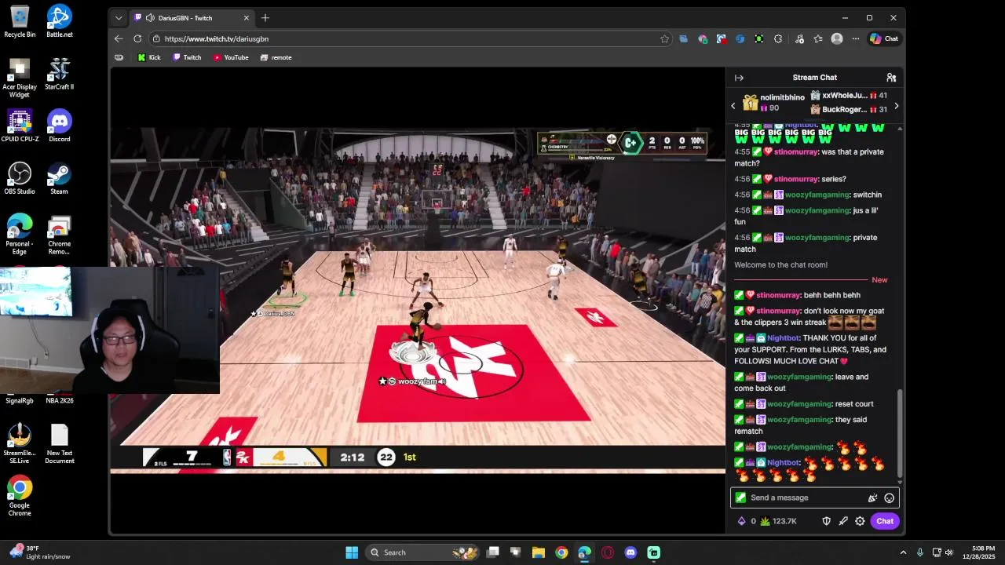This screenshot has width=1005, height=565.
Task: Open channel points balance 123.7K
Action: tap(778, 521)
